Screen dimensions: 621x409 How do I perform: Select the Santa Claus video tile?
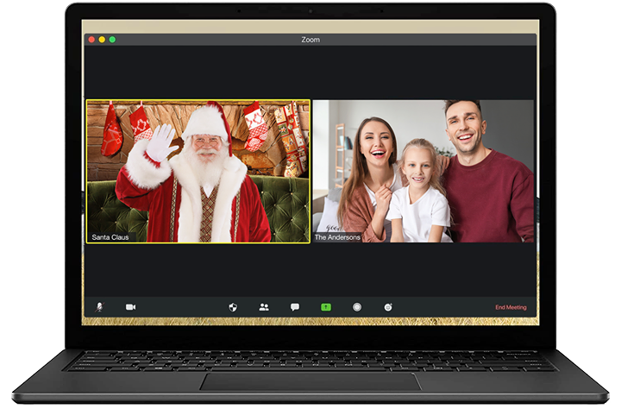pyautogui.click(x=198, y=171)
